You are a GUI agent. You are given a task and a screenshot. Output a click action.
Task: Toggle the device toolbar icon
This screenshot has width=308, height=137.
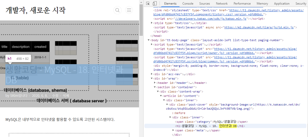tap(155, 3)
